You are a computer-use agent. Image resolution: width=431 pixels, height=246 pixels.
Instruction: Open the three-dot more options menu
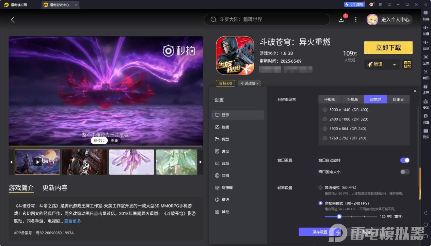pyautogui.click(x=356, y=19)
